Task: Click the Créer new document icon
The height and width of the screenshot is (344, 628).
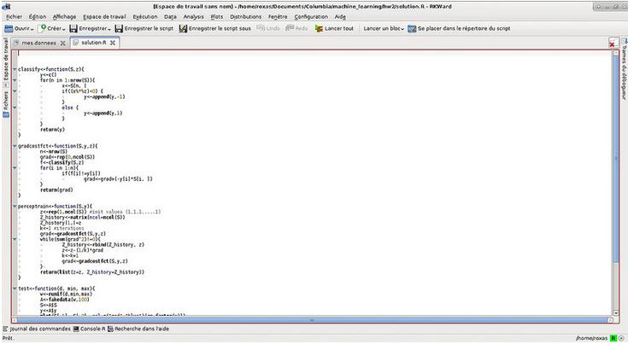Action: click(x=42, y=28)
